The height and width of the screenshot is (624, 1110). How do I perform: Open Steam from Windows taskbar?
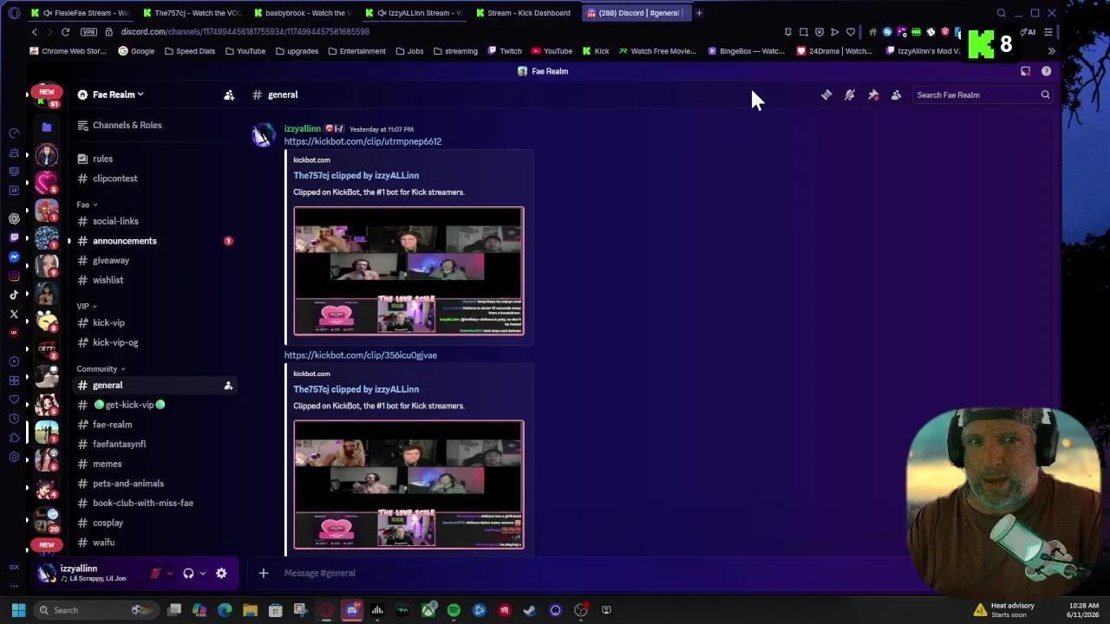530,610
